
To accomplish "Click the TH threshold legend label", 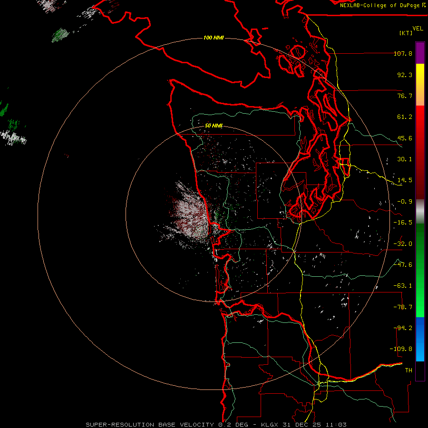I will point(409,370).
